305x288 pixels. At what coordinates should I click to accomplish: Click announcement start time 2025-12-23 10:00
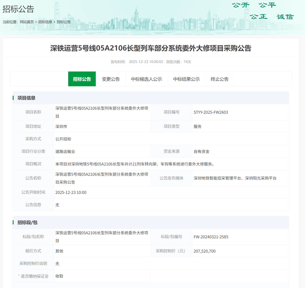point(71,192)
